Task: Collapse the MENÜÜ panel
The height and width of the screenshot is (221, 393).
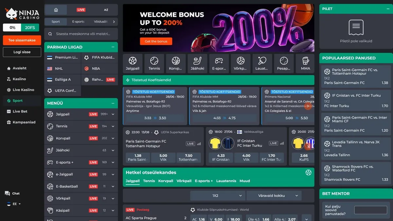Action: [x=113, y=103]
